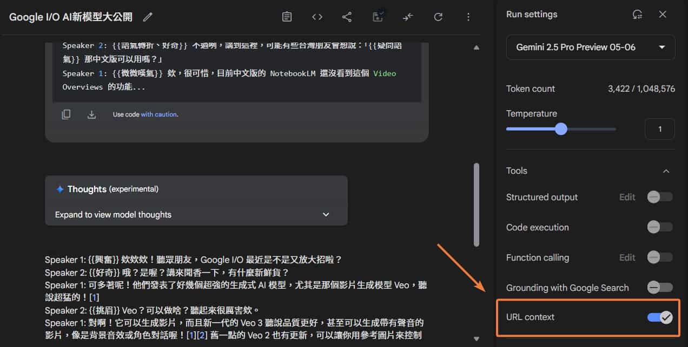Screen dimensions: 688x347
Task: Click the 'Token count' label
Action: (531, 89)
